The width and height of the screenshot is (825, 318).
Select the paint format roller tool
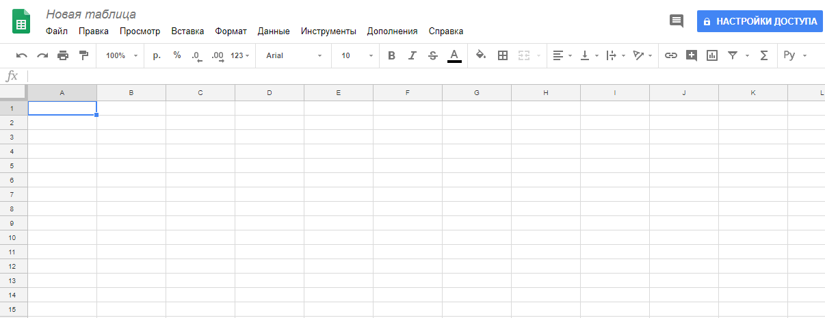[83, 55]
